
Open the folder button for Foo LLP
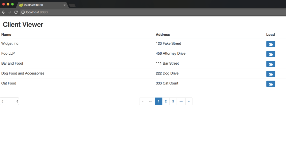point(271,54)
